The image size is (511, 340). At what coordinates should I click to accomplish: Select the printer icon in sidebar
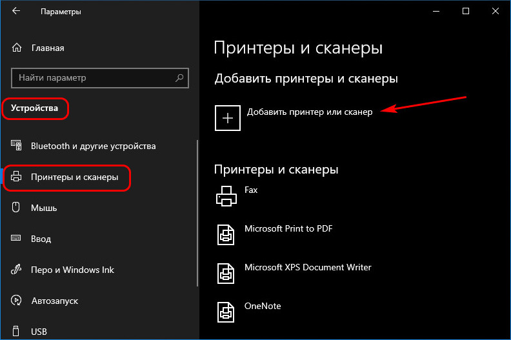16,176
